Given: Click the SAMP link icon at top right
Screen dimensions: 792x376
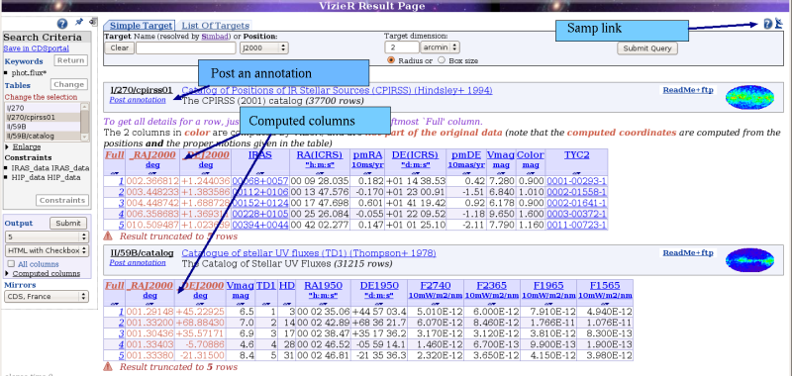Looking at the screenshot, I should tap(778, 23).
